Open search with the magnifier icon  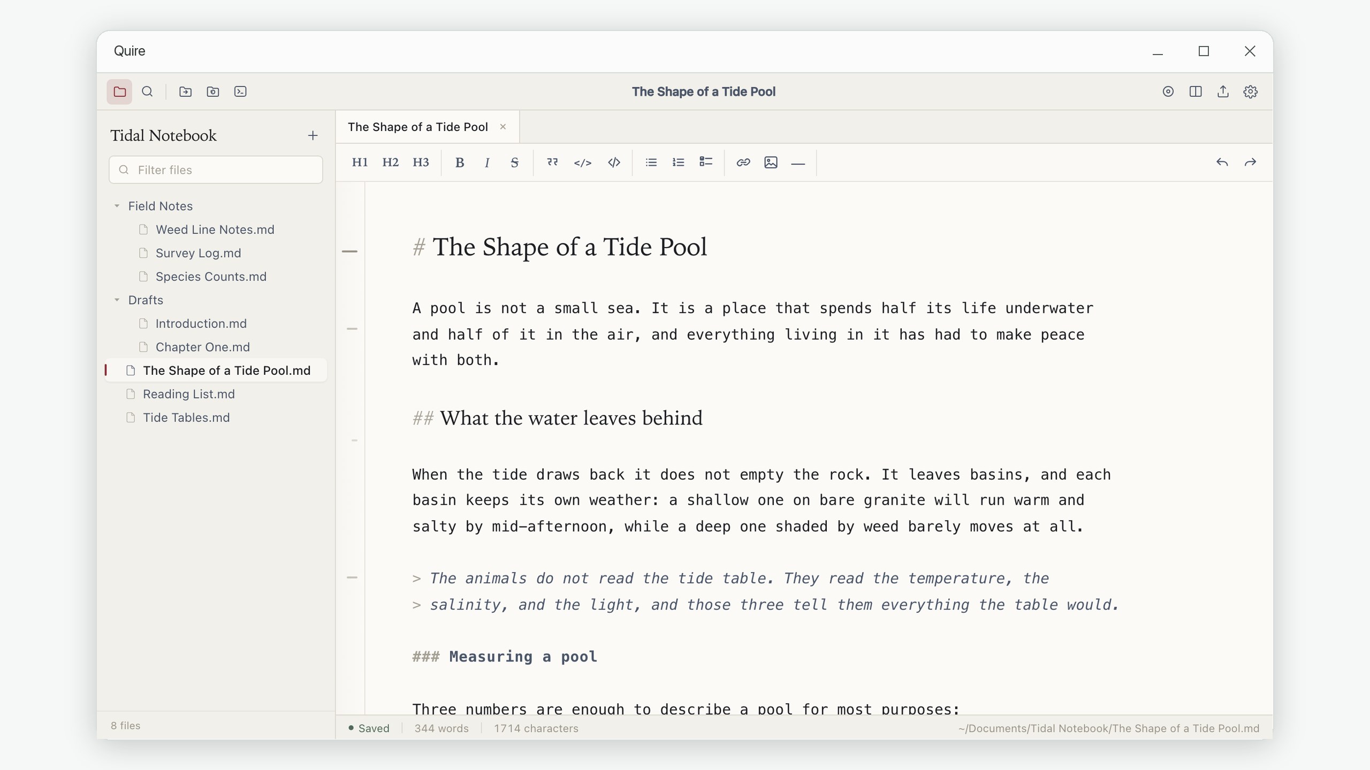coord(147,91)
